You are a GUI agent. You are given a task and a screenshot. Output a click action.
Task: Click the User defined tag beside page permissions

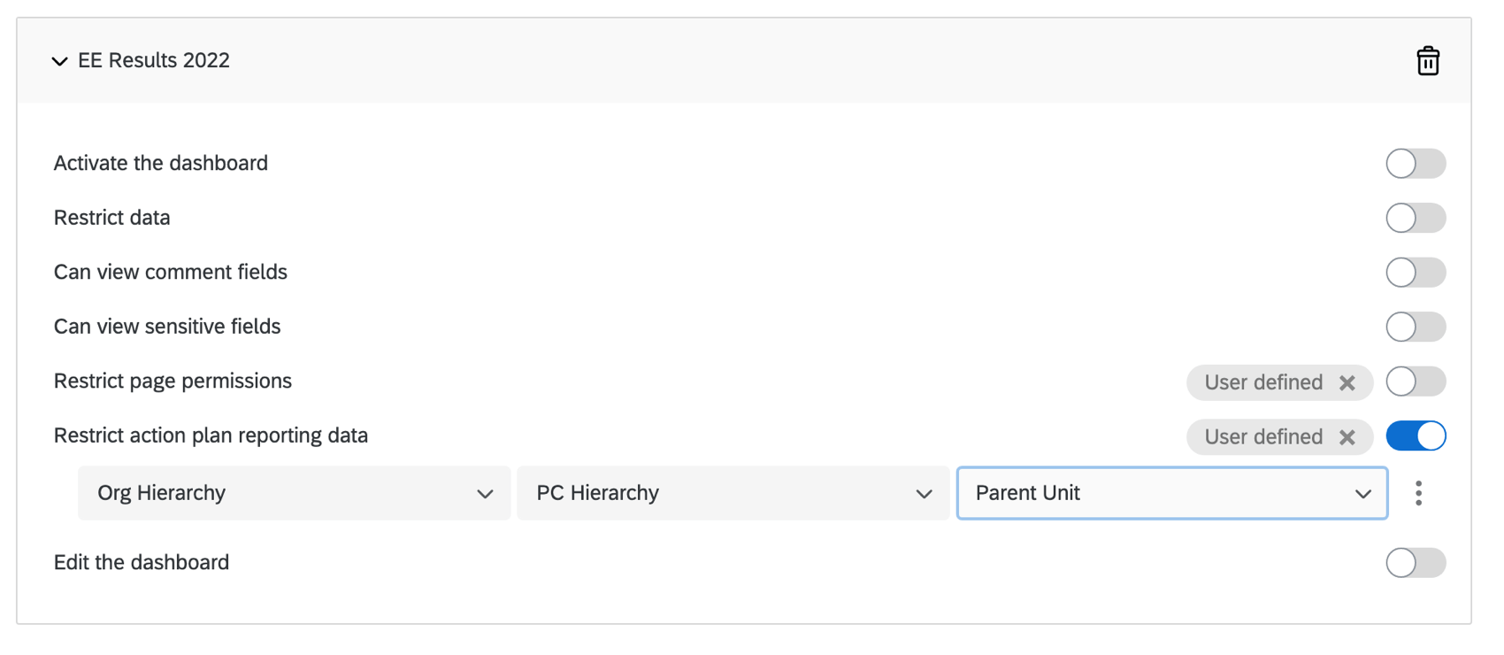(x=1262, y=382)
